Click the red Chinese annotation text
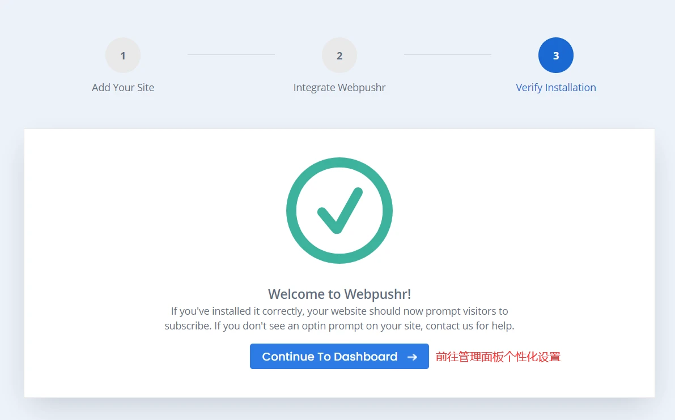 point(498,357)
